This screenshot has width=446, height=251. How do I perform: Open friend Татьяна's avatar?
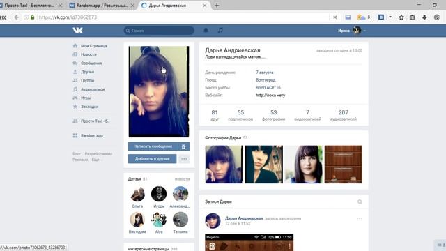pyautogui.click(x=180, y=220)
